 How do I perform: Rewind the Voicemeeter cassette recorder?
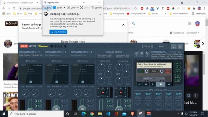pyautogui.click(x=139, y=84)
